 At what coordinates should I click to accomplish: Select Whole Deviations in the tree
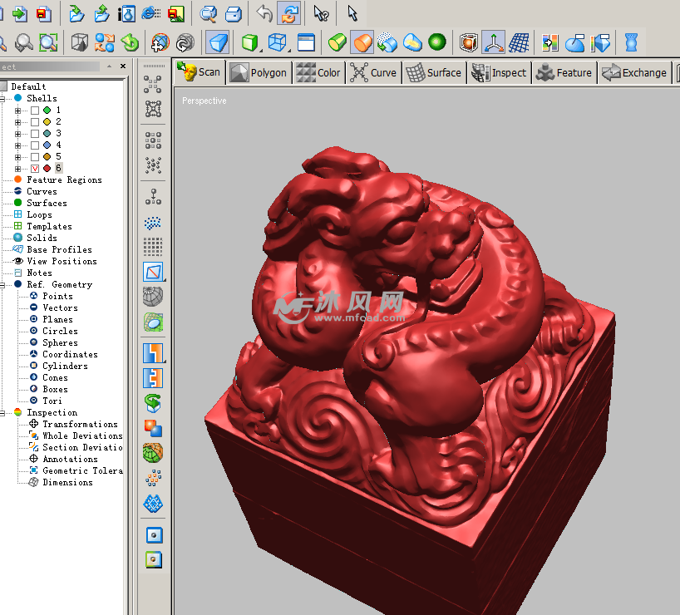[x=81, y=435]
